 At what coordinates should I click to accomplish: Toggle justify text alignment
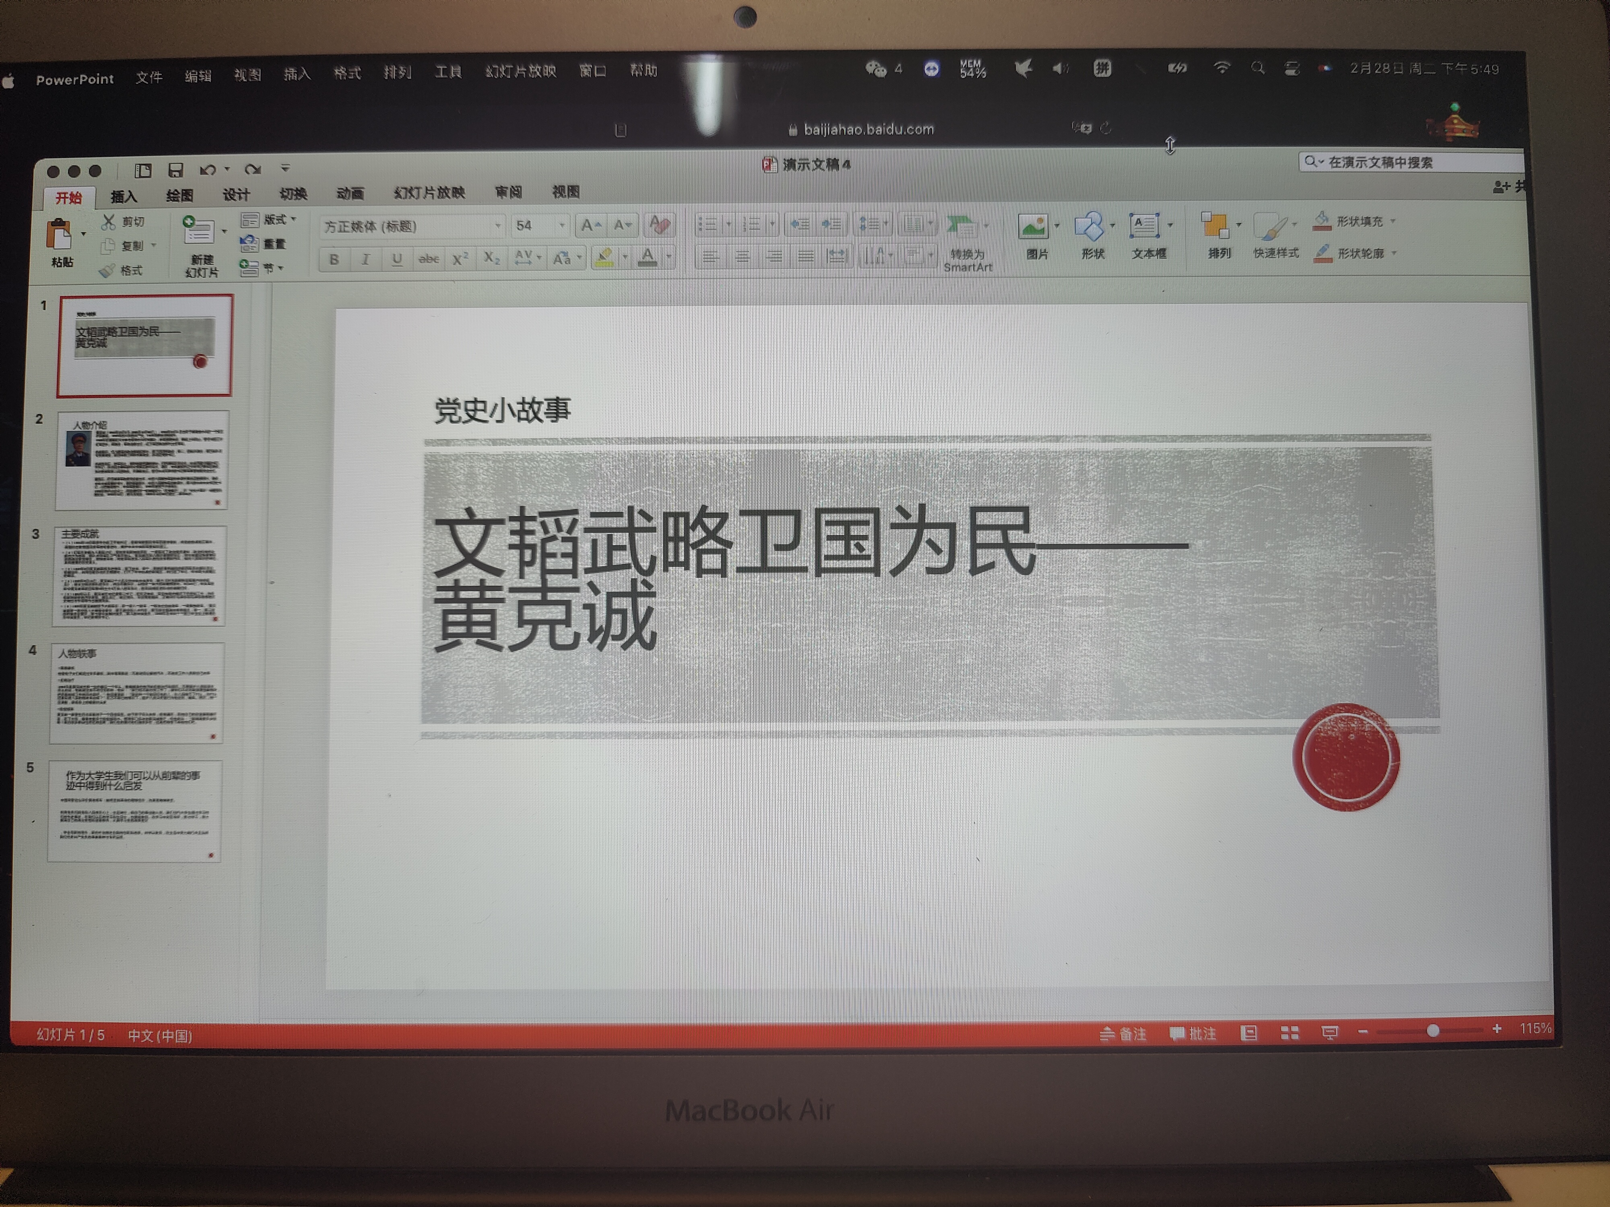pos(806,256)
